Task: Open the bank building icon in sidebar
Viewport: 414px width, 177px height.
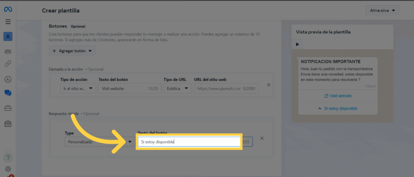Action: pos(8,124)
